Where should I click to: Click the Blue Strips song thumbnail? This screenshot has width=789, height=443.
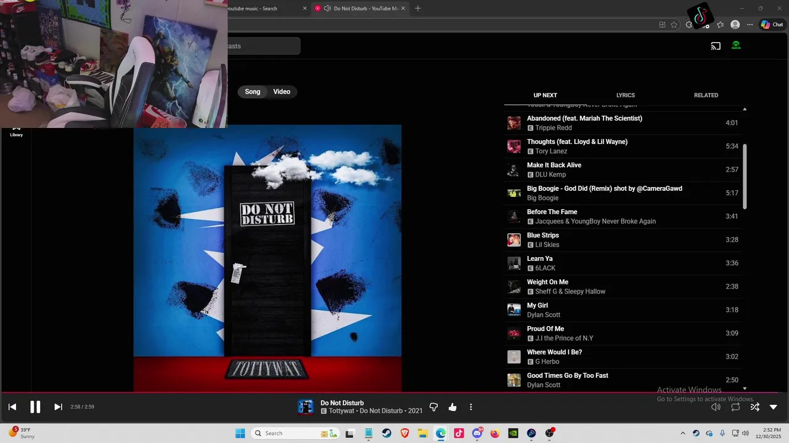tap(514, 240)
